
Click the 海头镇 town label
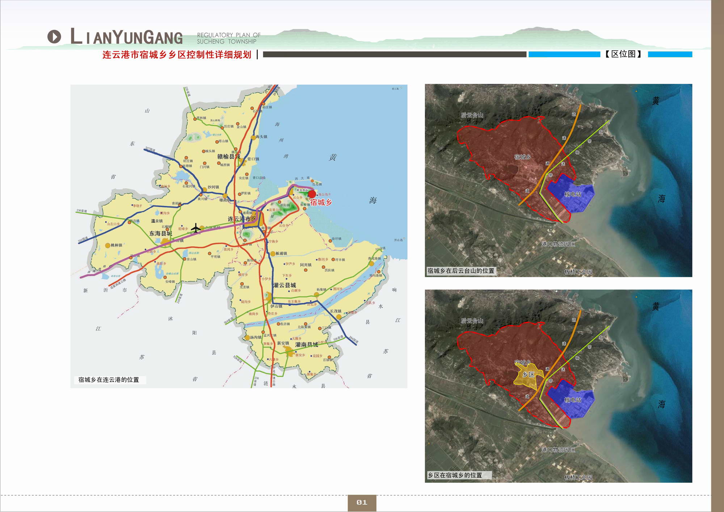point(261,137)
